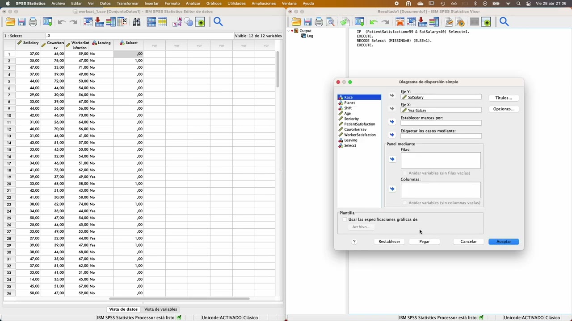
Task: Click Aceptar to create scatterplot
Action: [x=504, y=242]
